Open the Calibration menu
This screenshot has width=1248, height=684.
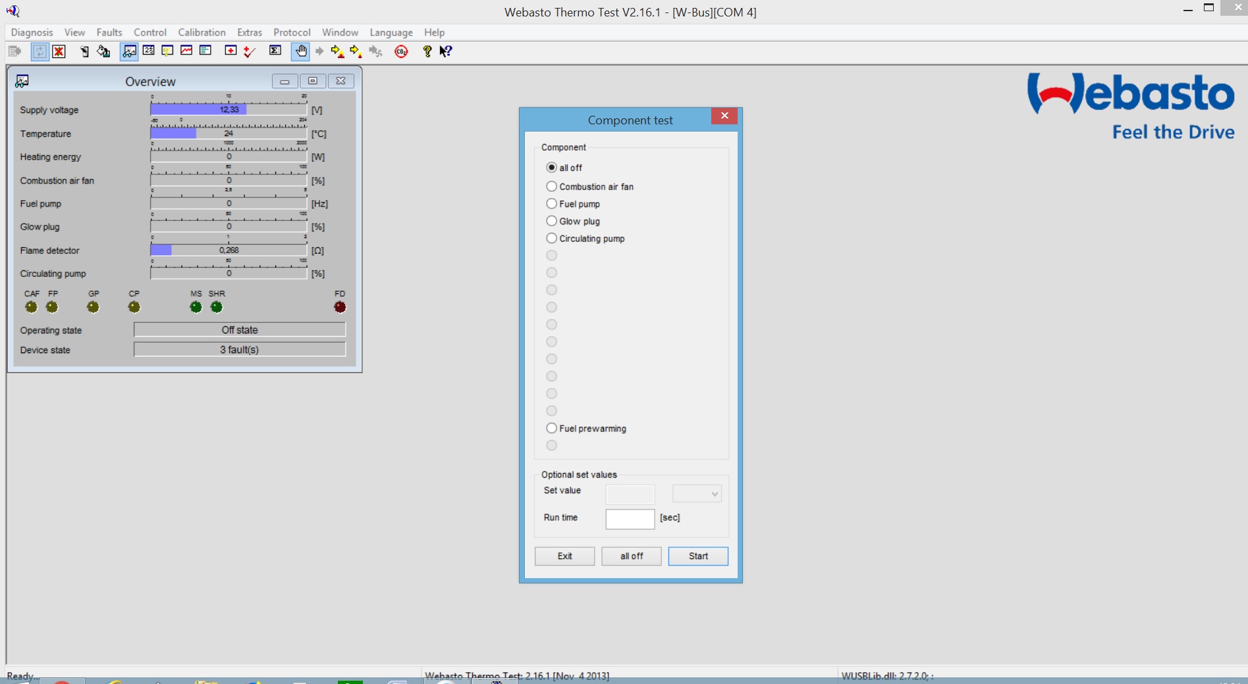tap(202, 32)
